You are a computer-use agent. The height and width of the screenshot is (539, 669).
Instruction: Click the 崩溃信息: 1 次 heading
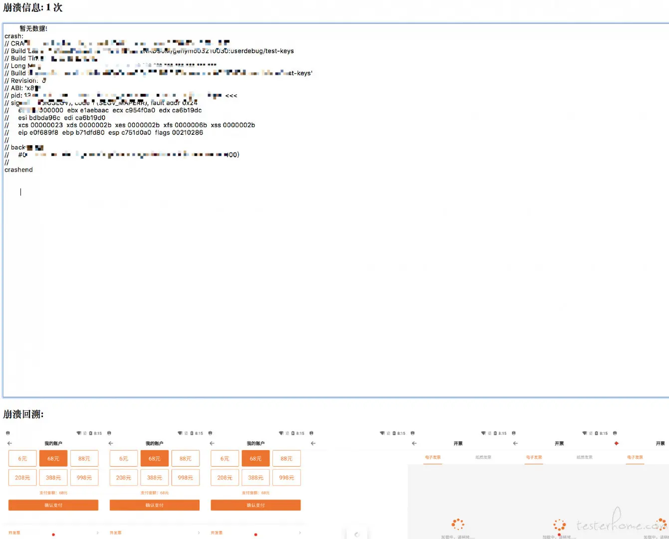click(33, 7)
